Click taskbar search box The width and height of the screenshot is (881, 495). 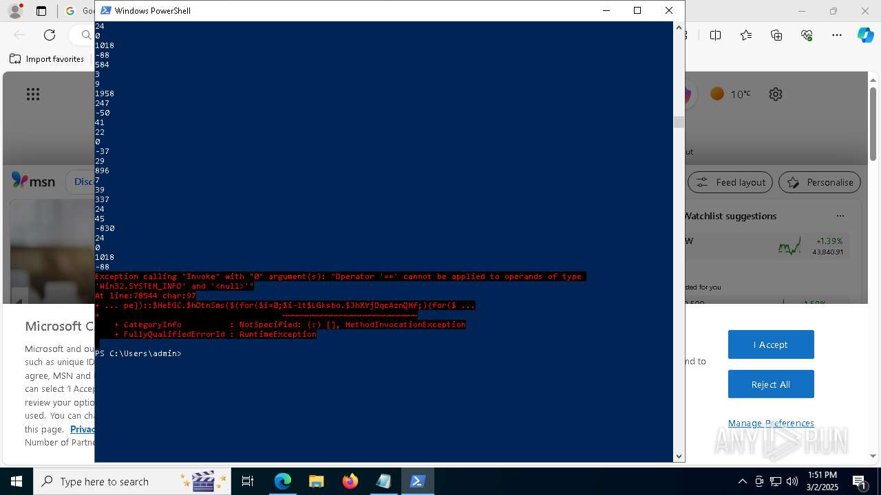133,481
